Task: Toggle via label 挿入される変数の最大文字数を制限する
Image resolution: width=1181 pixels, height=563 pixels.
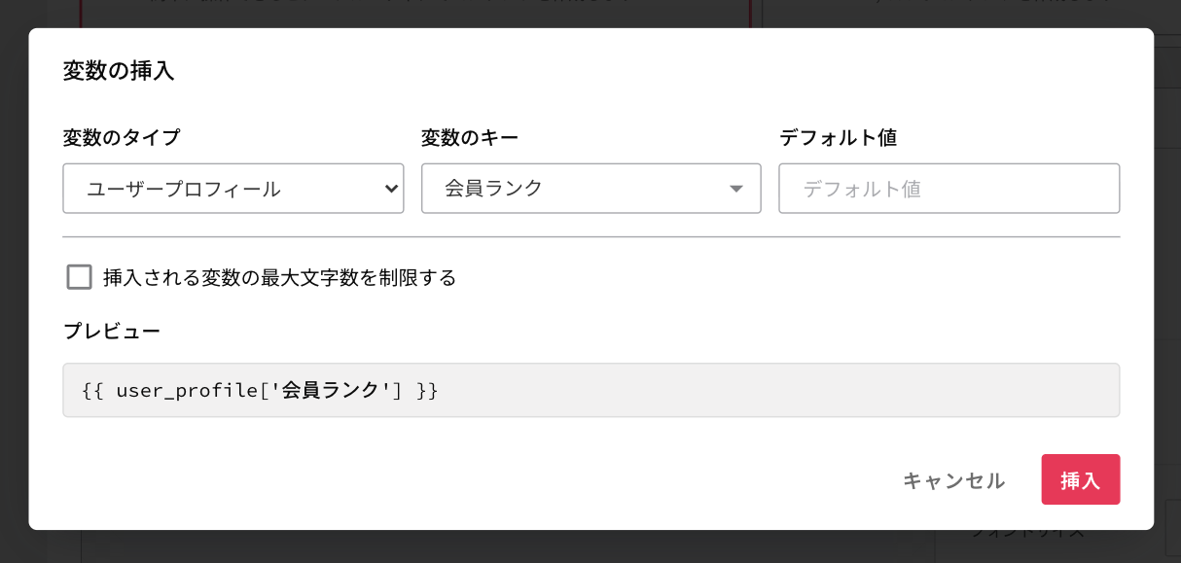Action: [x=280, y=278]
